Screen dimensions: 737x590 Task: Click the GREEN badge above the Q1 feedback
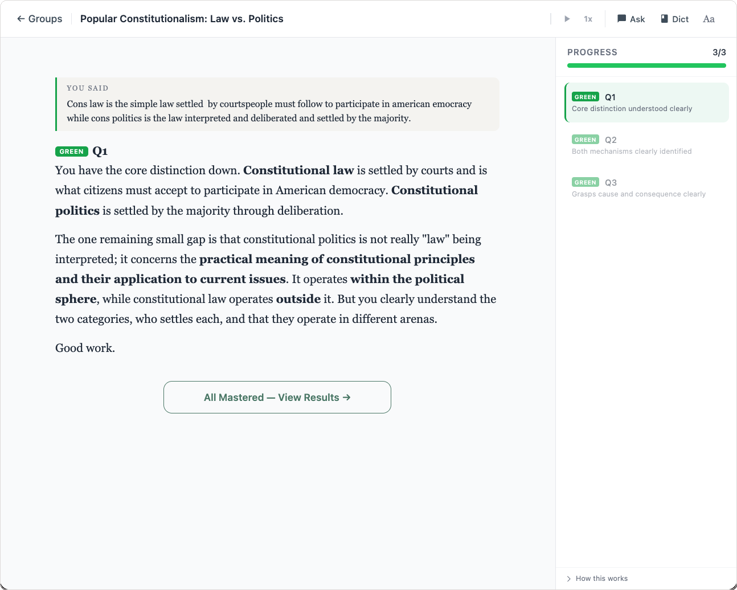tap(71, 151)
